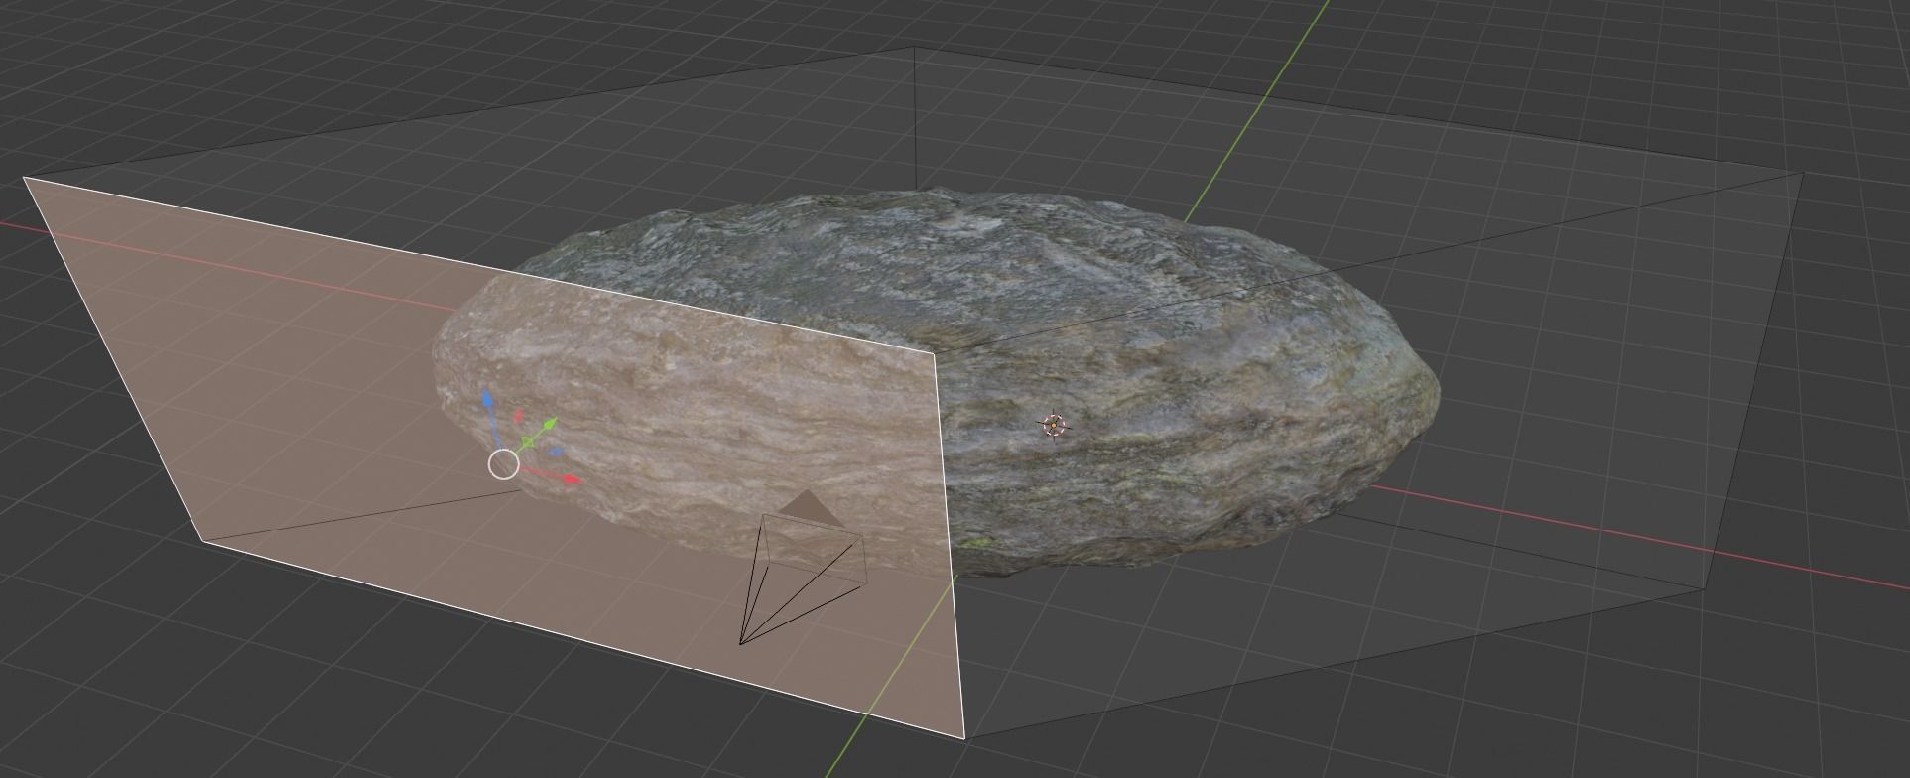Click the small blue plane handle on gizmo
The height and width of the screenshot is (778, 1910).
click(557, 453)
